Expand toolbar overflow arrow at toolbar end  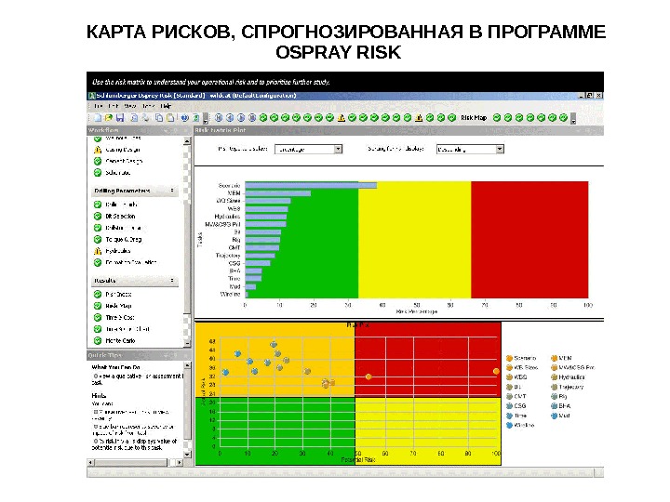(573, 119)
